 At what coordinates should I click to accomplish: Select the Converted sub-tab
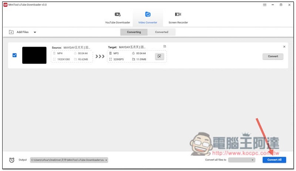click(x=162, y=32)
